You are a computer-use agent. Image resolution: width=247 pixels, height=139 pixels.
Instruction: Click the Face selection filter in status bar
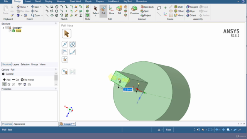tap(168, 130)
